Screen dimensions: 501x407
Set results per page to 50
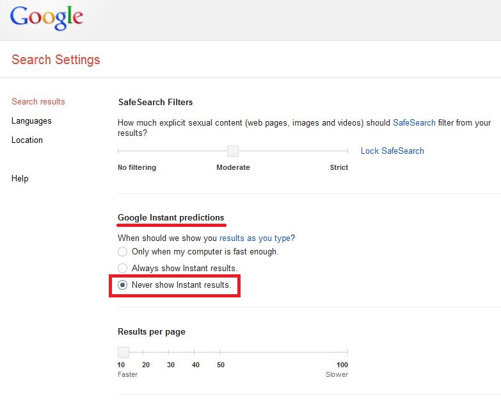click(x=220, y=353)
